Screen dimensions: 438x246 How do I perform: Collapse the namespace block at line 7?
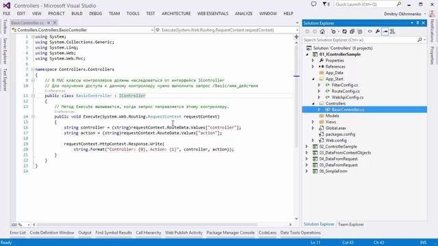[33, 70]
